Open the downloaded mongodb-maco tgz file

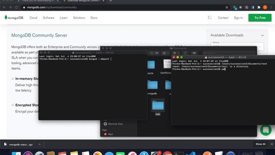click(21, 145)
